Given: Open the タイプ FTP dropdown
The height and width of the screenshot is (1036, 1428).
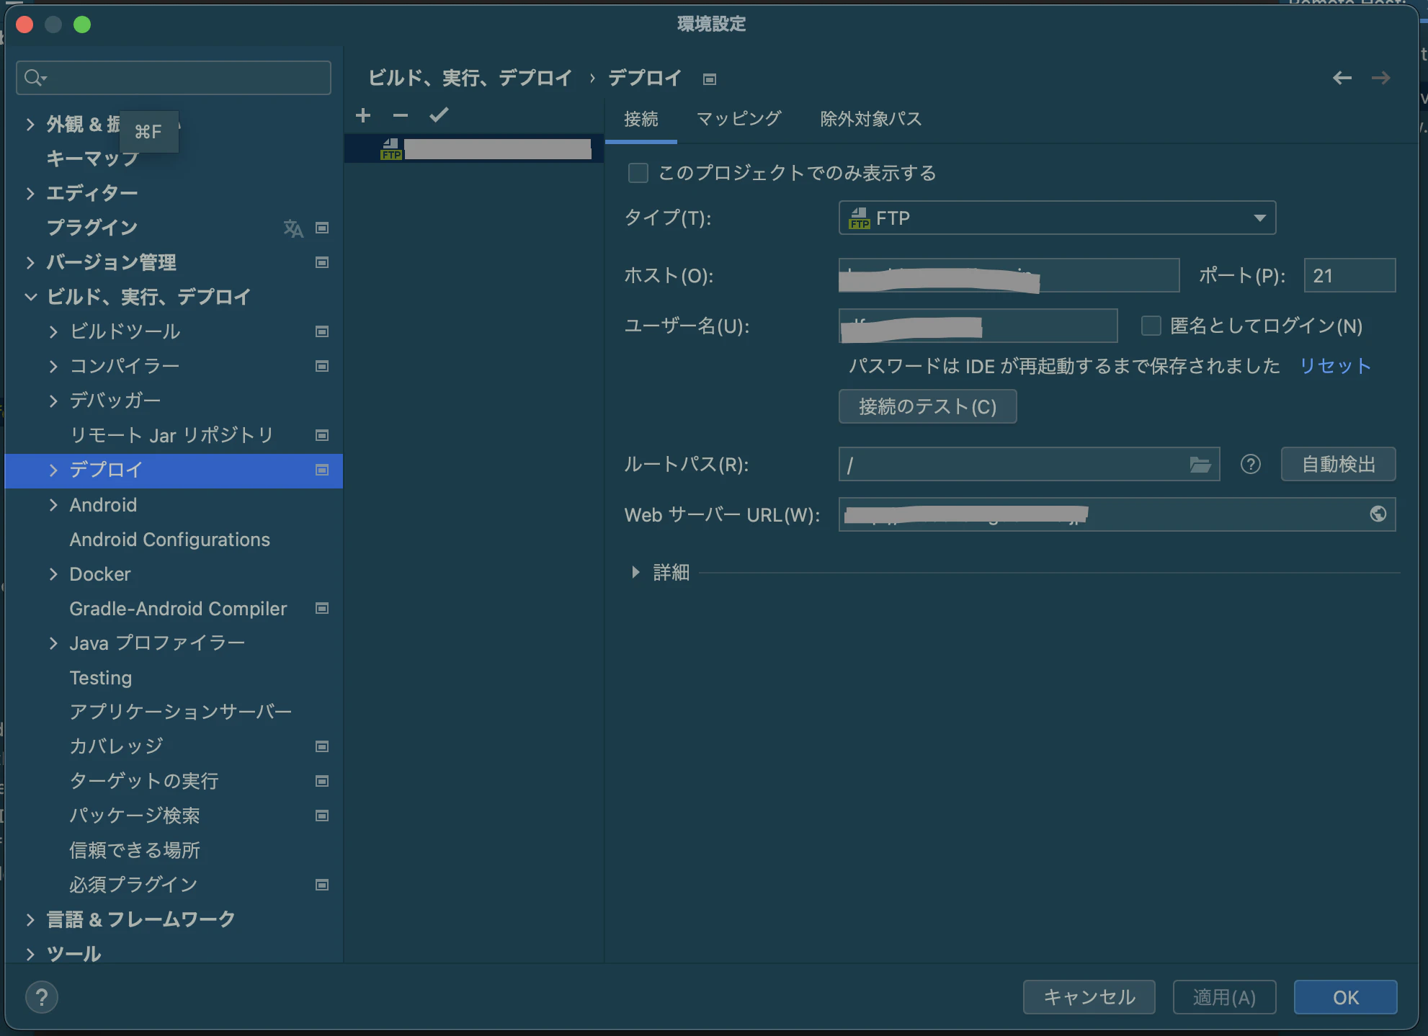Looking at the screenshot, I should pos(1057,218).
